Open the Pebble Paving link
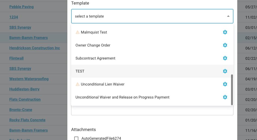 coord(21,7)
